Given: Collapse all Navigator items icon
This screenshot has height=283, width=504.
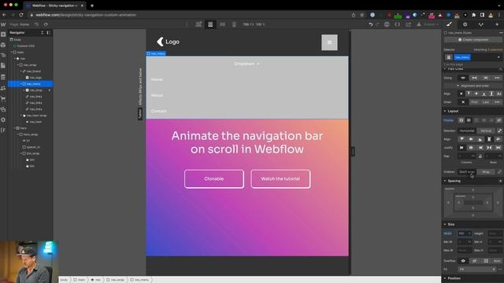Looking at the screenshot, I should pyautogui.click(x=42, y=33).
